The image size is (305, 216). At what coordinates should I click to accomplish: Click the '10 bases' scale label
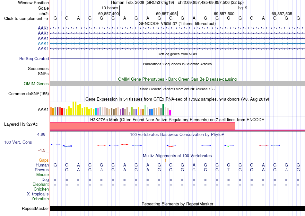click(x=110, y=8)
